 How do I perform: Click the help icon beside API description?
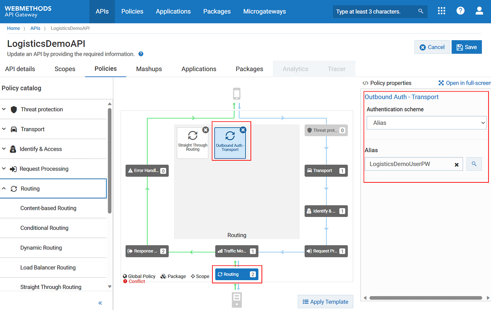[x=141, y=54]
